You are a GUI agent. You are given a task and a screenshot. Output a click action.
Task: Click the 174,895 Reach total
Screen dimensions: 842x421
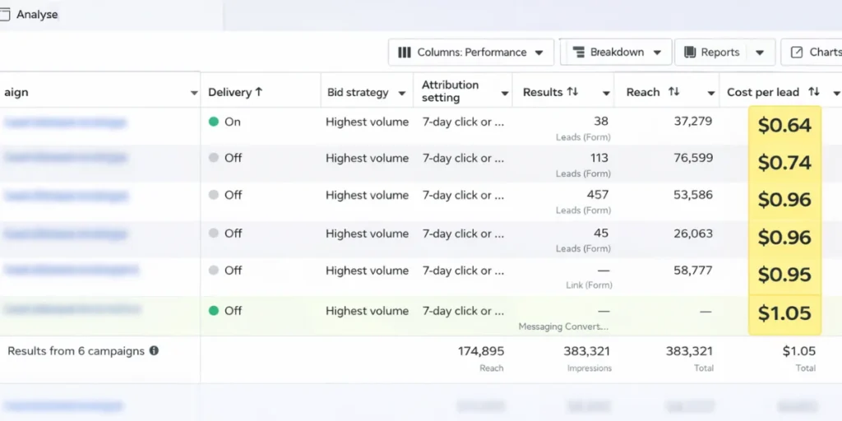point(480,351)
